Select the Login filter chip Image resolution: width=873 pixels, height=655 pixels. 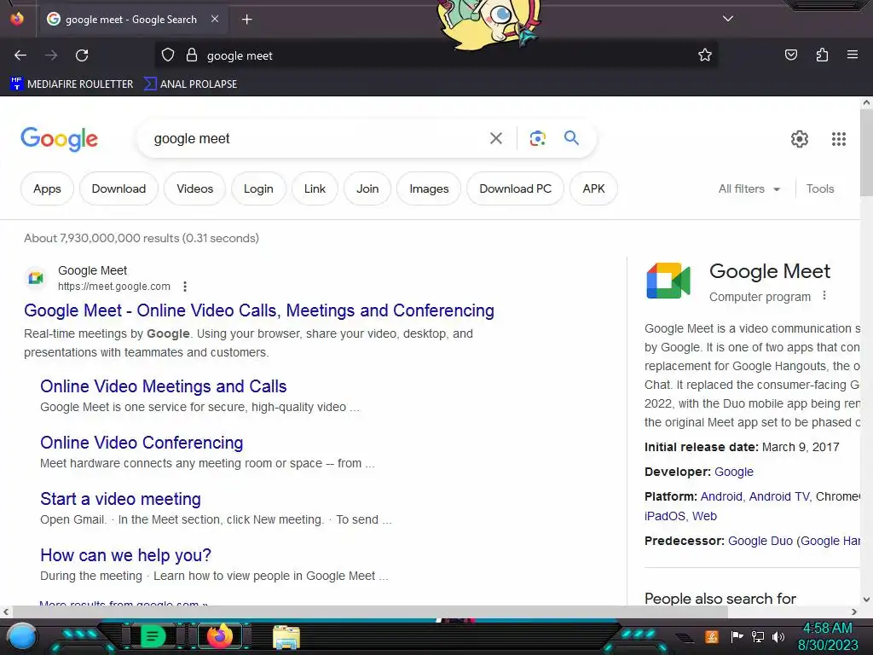[x=258, y=188]
